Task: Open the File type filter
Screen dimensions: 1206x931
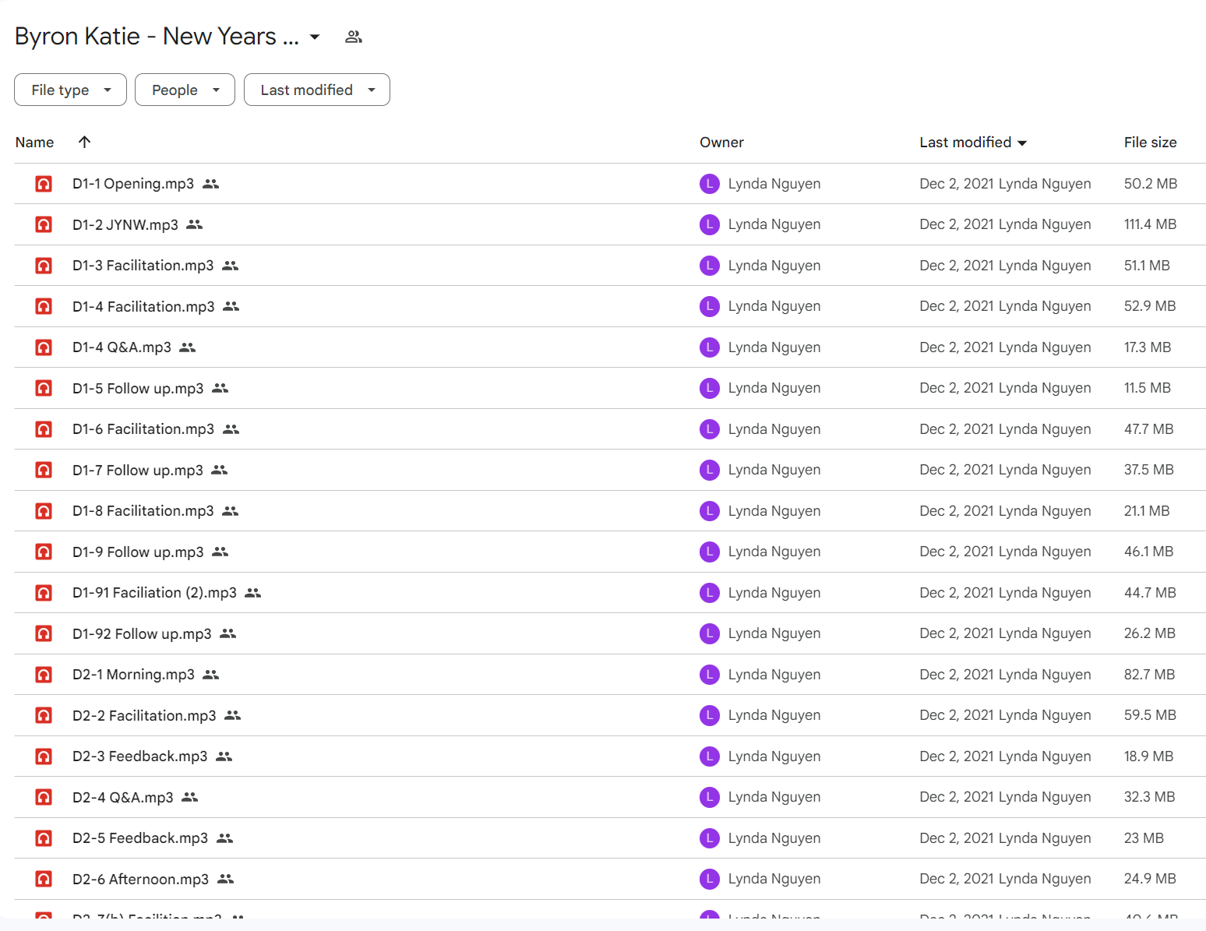Action: pos(70,90)
